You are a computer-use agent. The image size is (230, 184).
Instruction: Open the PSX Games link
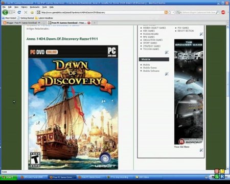[183, 28]
